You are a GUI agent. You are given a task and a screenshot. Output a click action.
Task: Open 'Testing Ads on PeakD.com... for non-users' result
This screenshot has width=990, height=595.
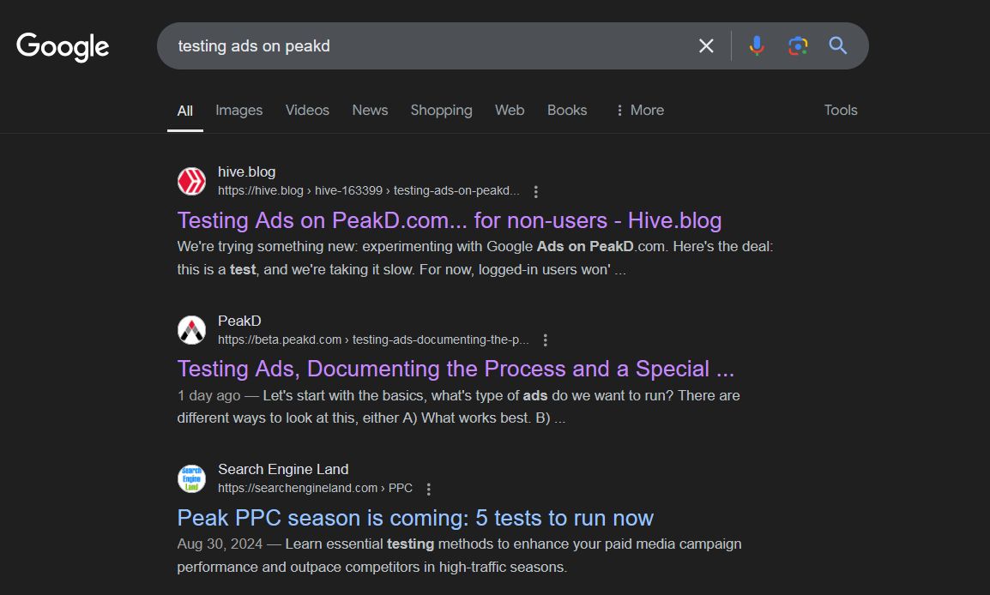pos(449,221)
